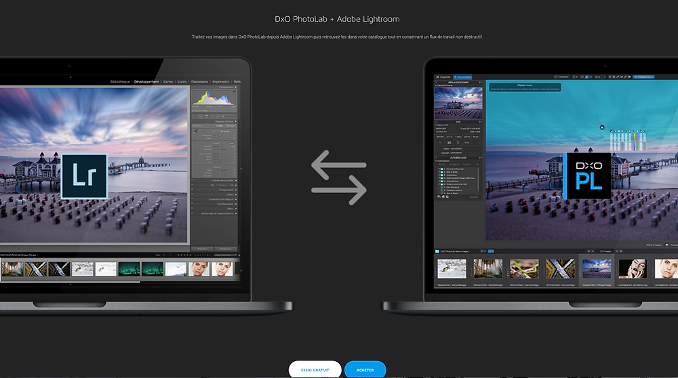The width and height of the screenshot is (678, 378).
Task: Collapse the EXIF palette header
Action: [x=458, y=122]
